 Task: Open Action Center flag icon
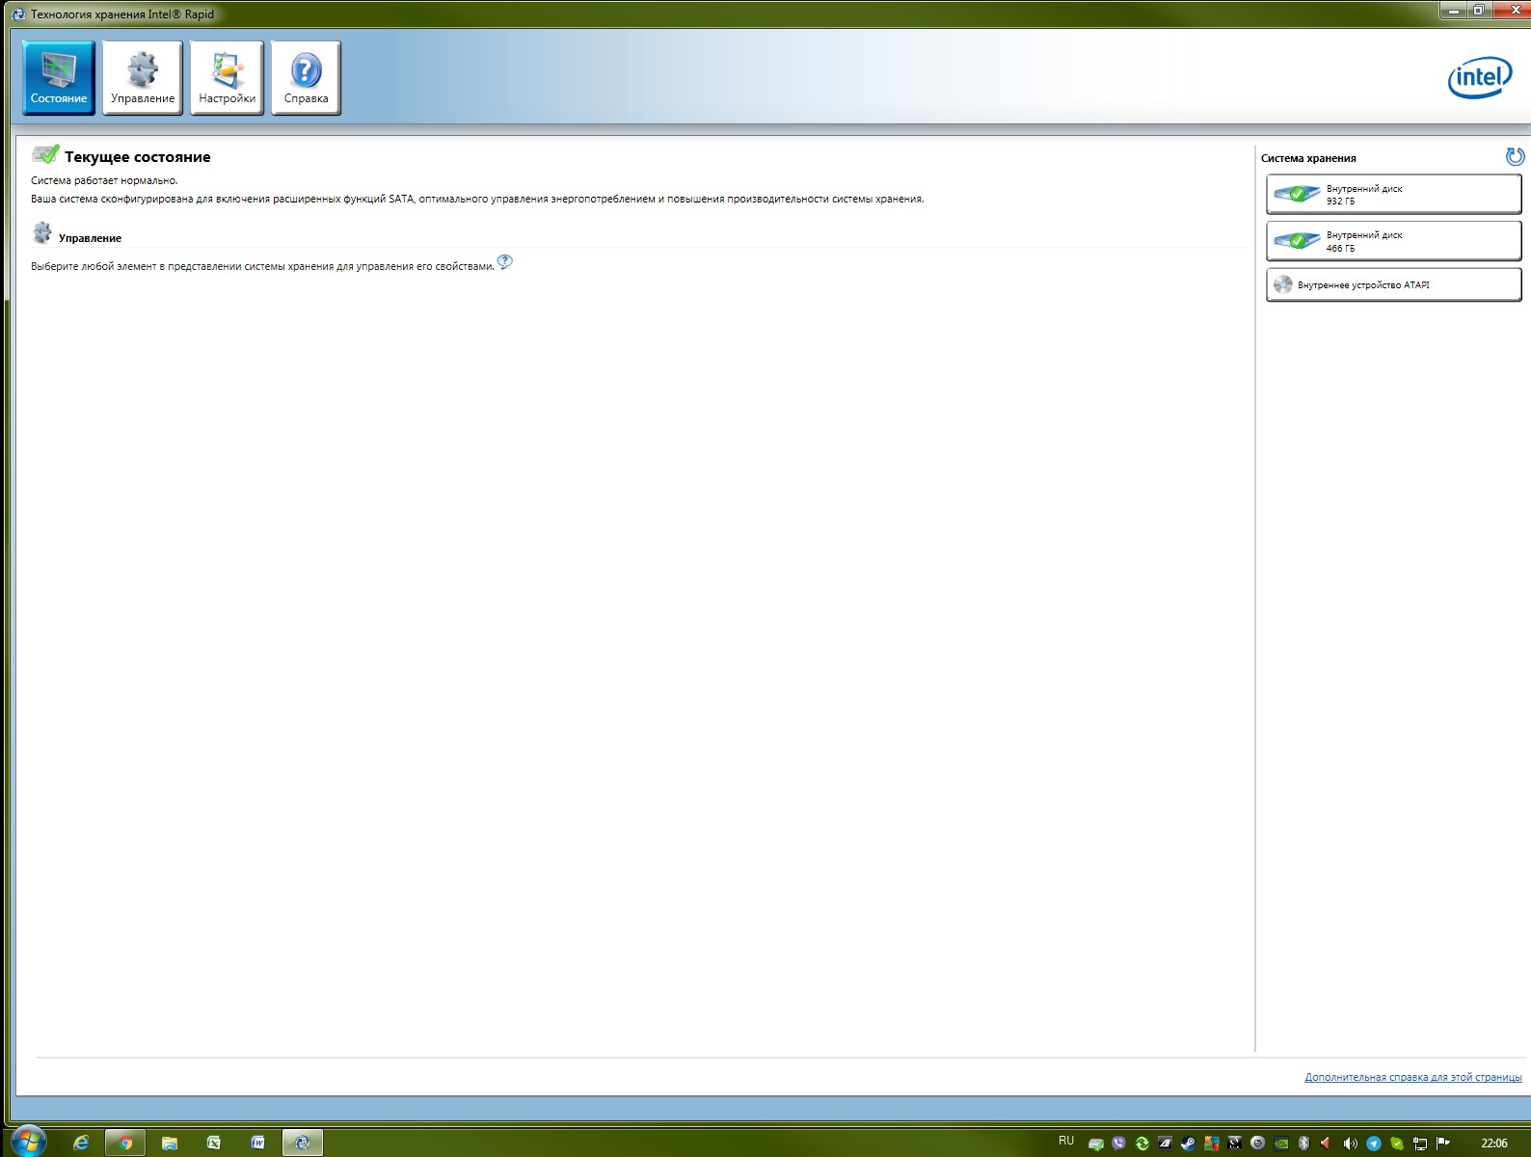(1443, 1144)
